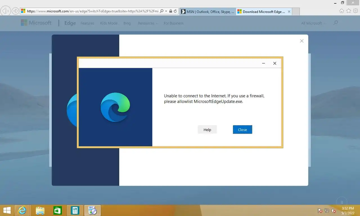Viewport: 360px width, 216px height.
Task: Click the installer disc icon in the taskbar
Action: point(92,210)
